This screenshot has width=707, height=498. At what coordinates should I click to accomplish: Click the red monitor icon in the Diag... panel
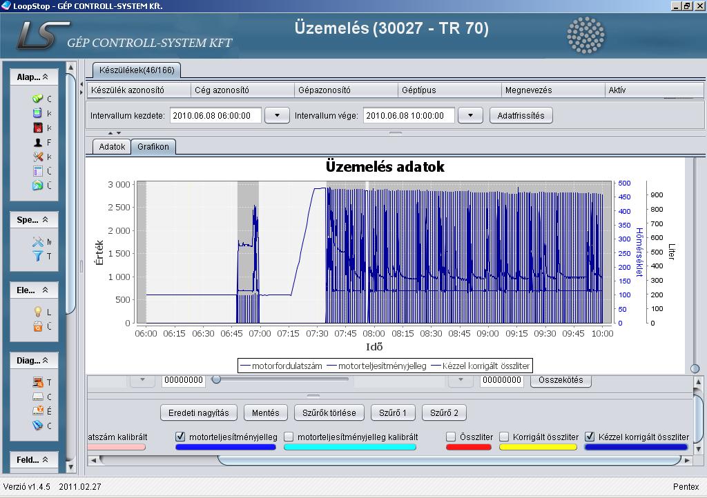38,382
